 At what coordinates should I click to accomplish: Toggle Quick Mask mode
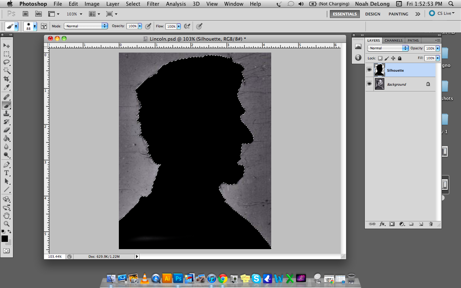tap(6, 251)
